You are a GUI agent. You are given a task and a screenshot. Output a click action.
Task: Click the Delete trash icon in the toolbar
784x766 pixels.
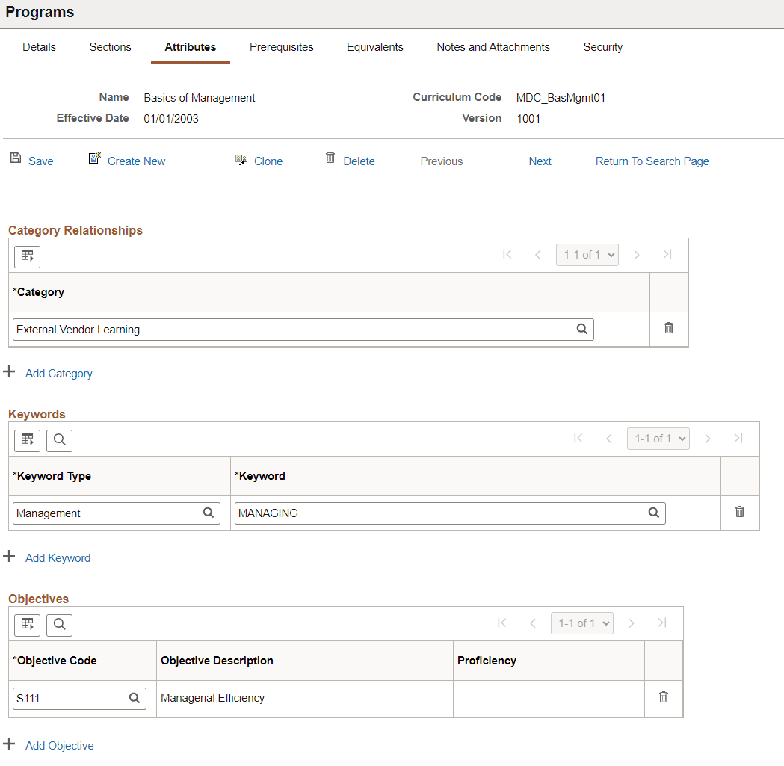tap(330, 158)
